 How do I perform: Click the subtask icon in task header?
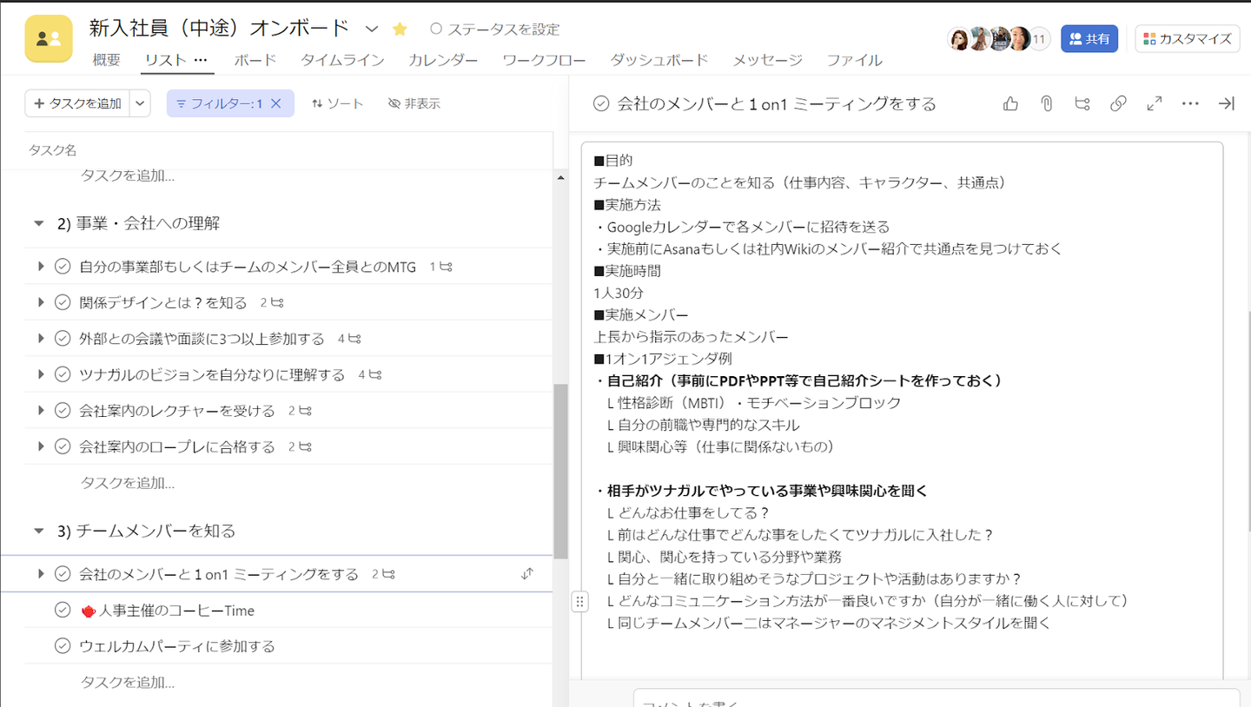[x=1082, y=103]
